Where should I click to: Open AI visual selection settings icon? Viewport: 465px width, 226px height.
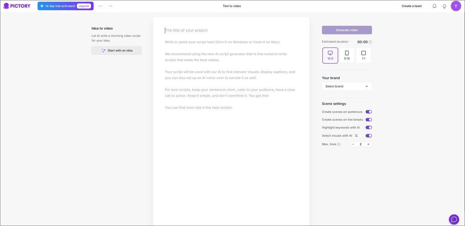(x=356, y=136)
